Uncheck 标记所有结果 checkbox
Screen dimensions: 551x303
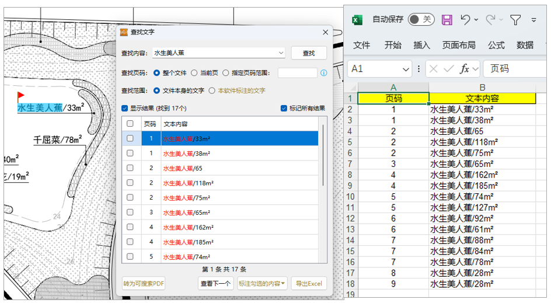[x=284, y=109]
